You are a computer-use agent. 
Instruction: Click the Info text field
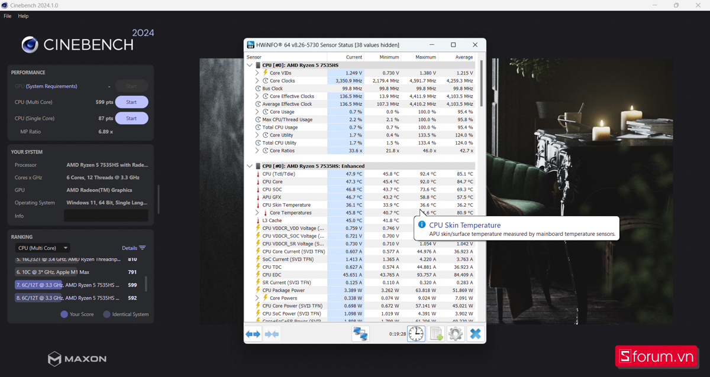[x=106, y=216]
